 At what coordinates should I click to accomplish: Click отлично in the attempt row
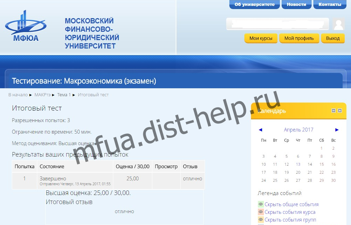pyautogui.click(x=192, y=178)
